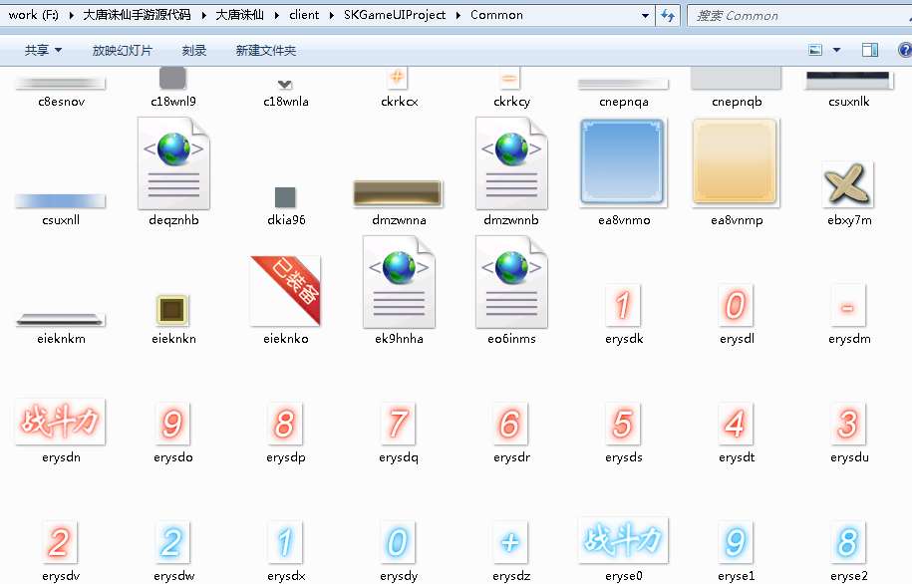
Task: Click the erysdn red battle power image
Action: pyautogui.click(x=60, y=422)
